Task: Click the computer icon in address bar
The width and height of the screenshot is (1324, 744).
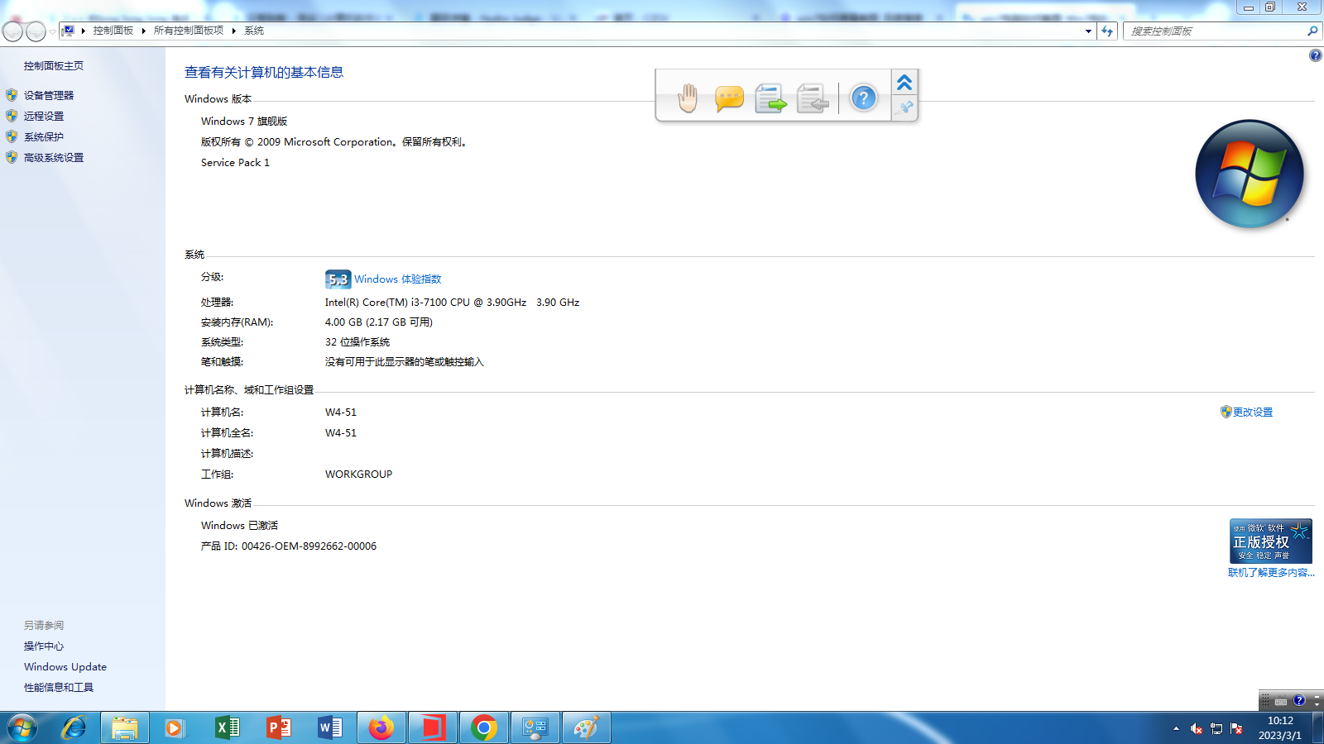Action: tap(69, 31)
